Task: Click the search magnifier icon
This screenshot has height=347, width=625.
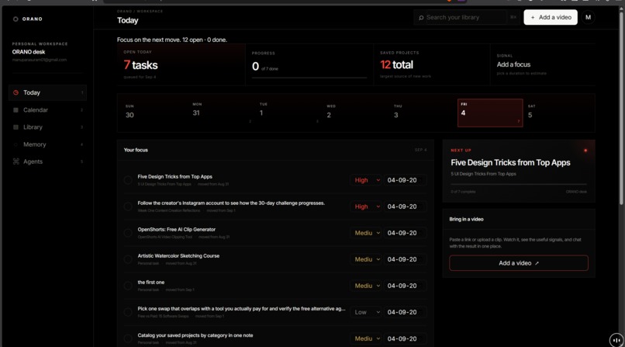Action: (421, 18)
